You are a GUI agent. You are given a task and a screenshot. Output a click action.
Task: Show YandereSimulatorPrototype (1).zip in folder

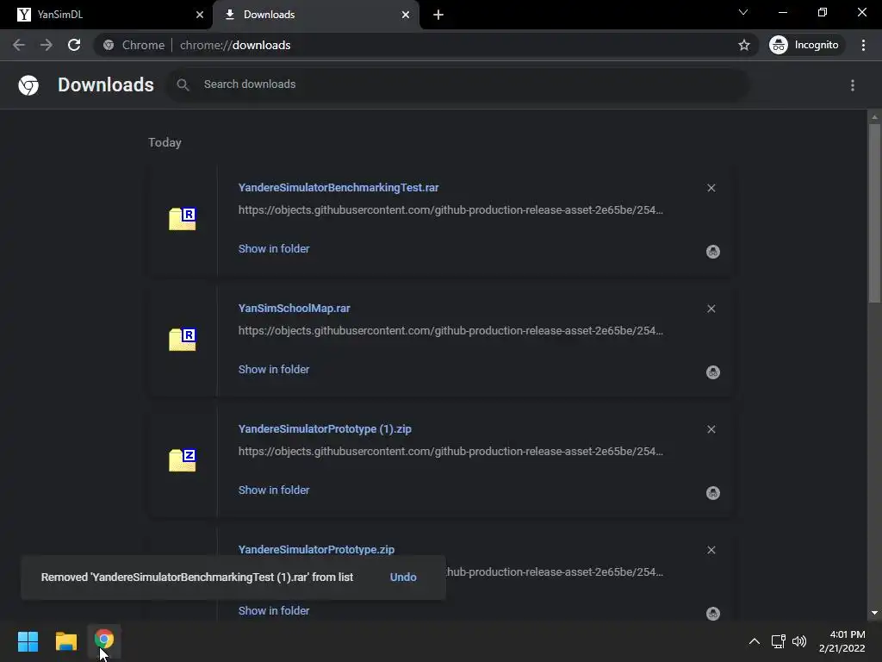click(273, 490)
